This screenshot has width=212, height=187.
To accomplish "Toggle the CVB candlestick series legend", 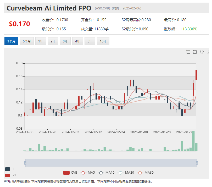I will tap(70, 173).
